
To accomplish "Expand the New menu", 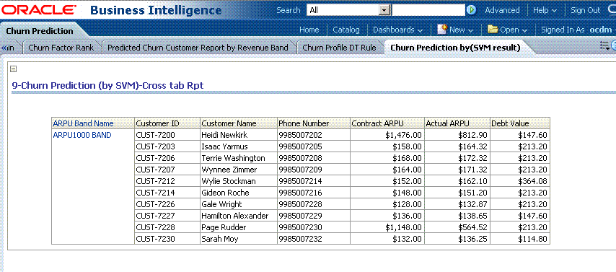I will click(x=461, y=30).
